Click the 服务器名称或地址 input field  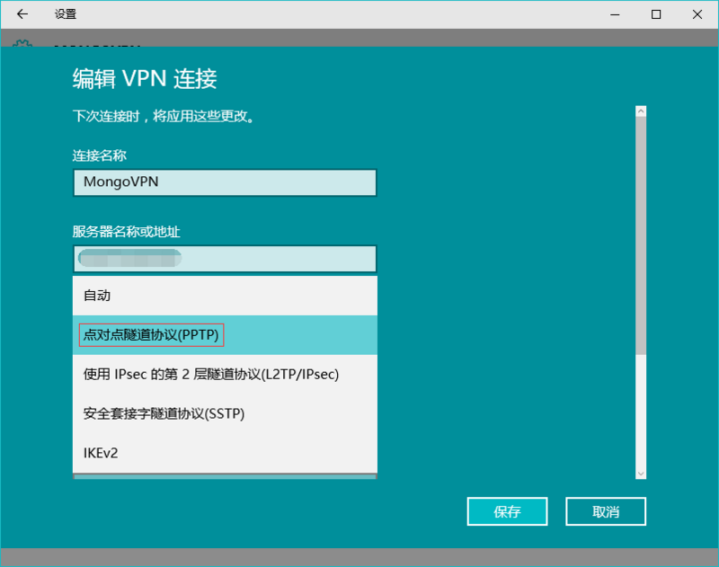pos(224,258)
